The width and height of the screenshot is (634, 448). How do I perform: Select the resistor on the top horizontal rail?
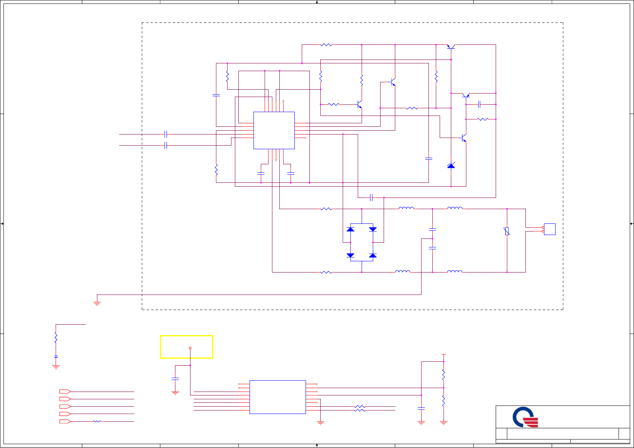click(326, 45)
